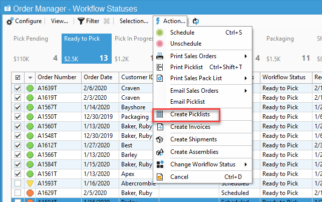This screenshot has width=322, height=202.
Task: Click the Cancel menu icon
Action: pyautogui.click(x=160, y=177)
